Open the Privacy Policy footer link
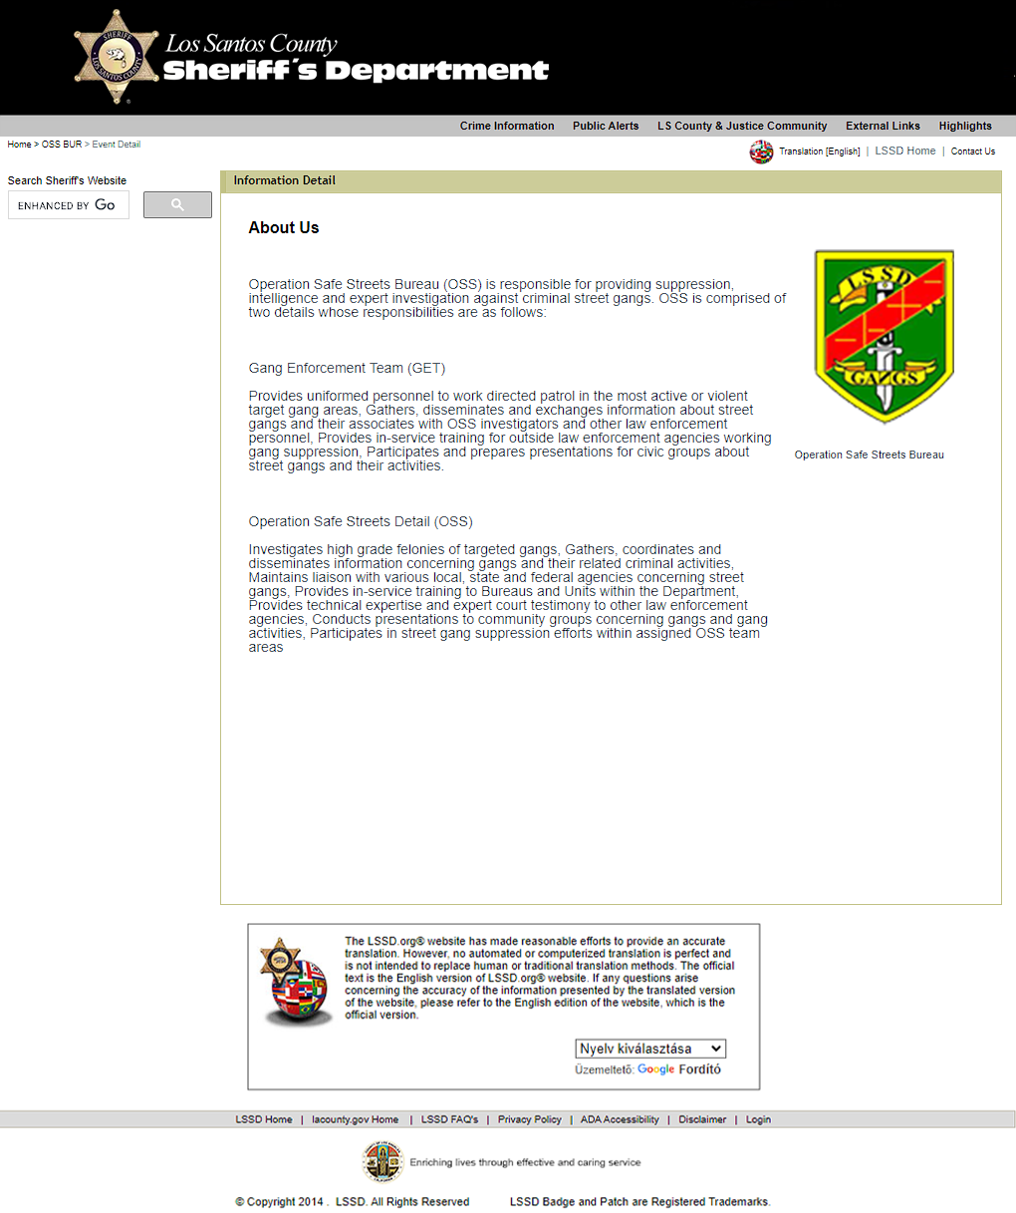 [x=529, y=1119]
